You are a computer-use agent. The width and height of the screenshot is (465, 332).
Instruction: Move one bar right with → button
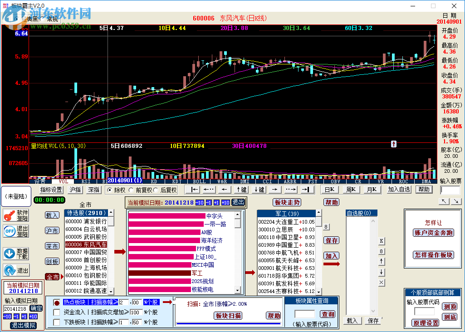(x=274, y=190)
